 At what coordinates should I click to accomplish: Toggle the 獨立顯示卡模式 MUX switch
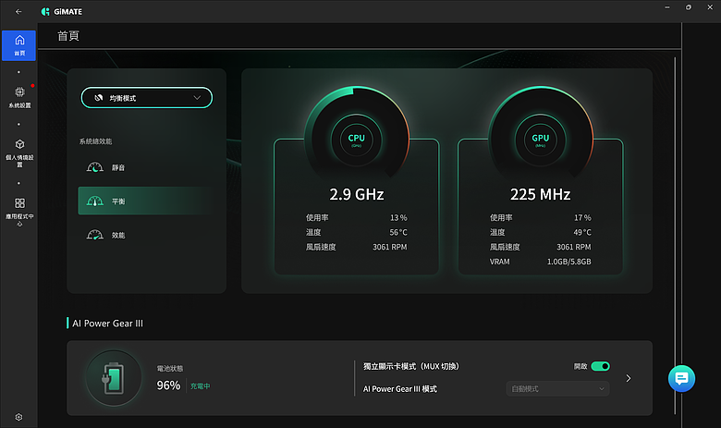click(x=600, y=366)
